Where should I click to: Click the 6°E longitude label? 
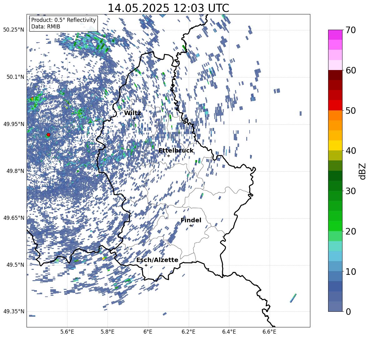click(x=148, y=332)
